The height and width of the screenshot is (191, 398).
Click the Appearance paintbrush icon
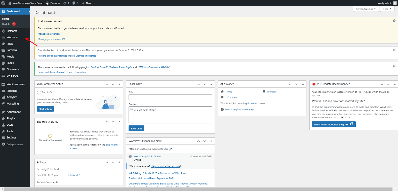(3, 112)
